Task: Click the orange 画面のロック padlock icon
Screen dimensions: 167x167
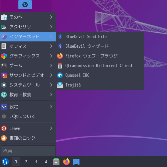Action: [4, 138]
